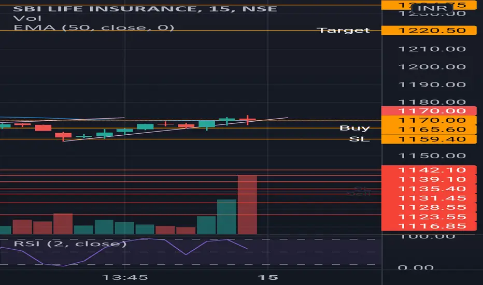Select the Target line label
The width and height of the screenshot is (483, 285).
pos(344,30)
